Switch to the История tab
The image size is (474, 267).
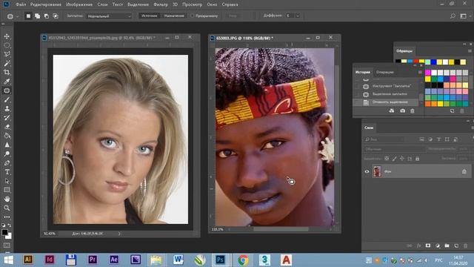pos(362,72)
